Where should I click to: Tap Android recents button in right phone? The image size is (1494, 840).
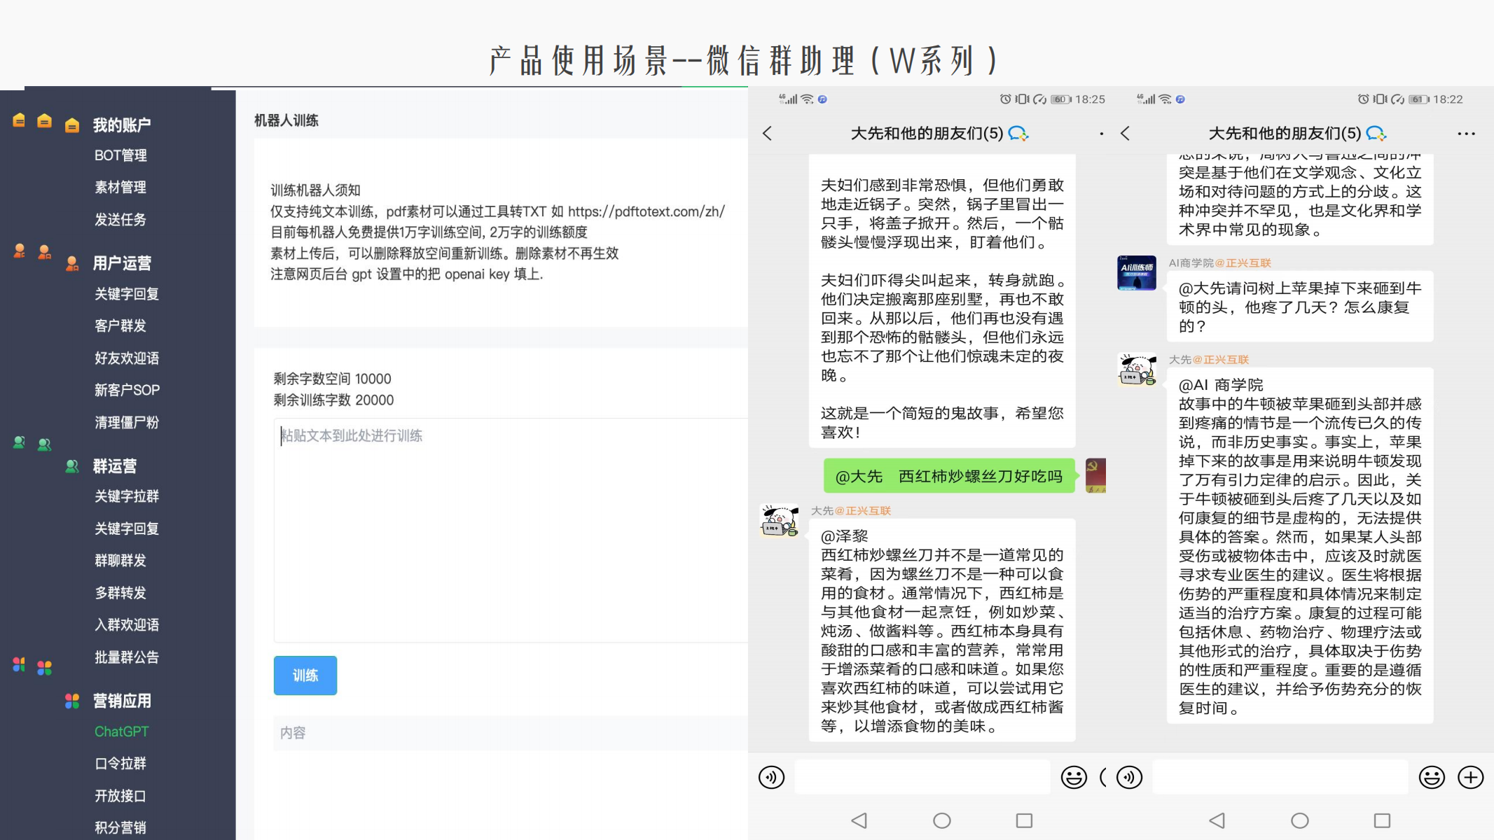(1383, 820)
